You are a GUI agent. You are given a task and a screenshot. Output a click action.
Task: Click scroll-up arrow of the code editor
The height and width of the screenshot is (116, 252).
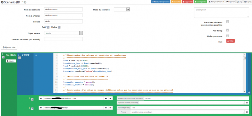click(x=244, y=55)
